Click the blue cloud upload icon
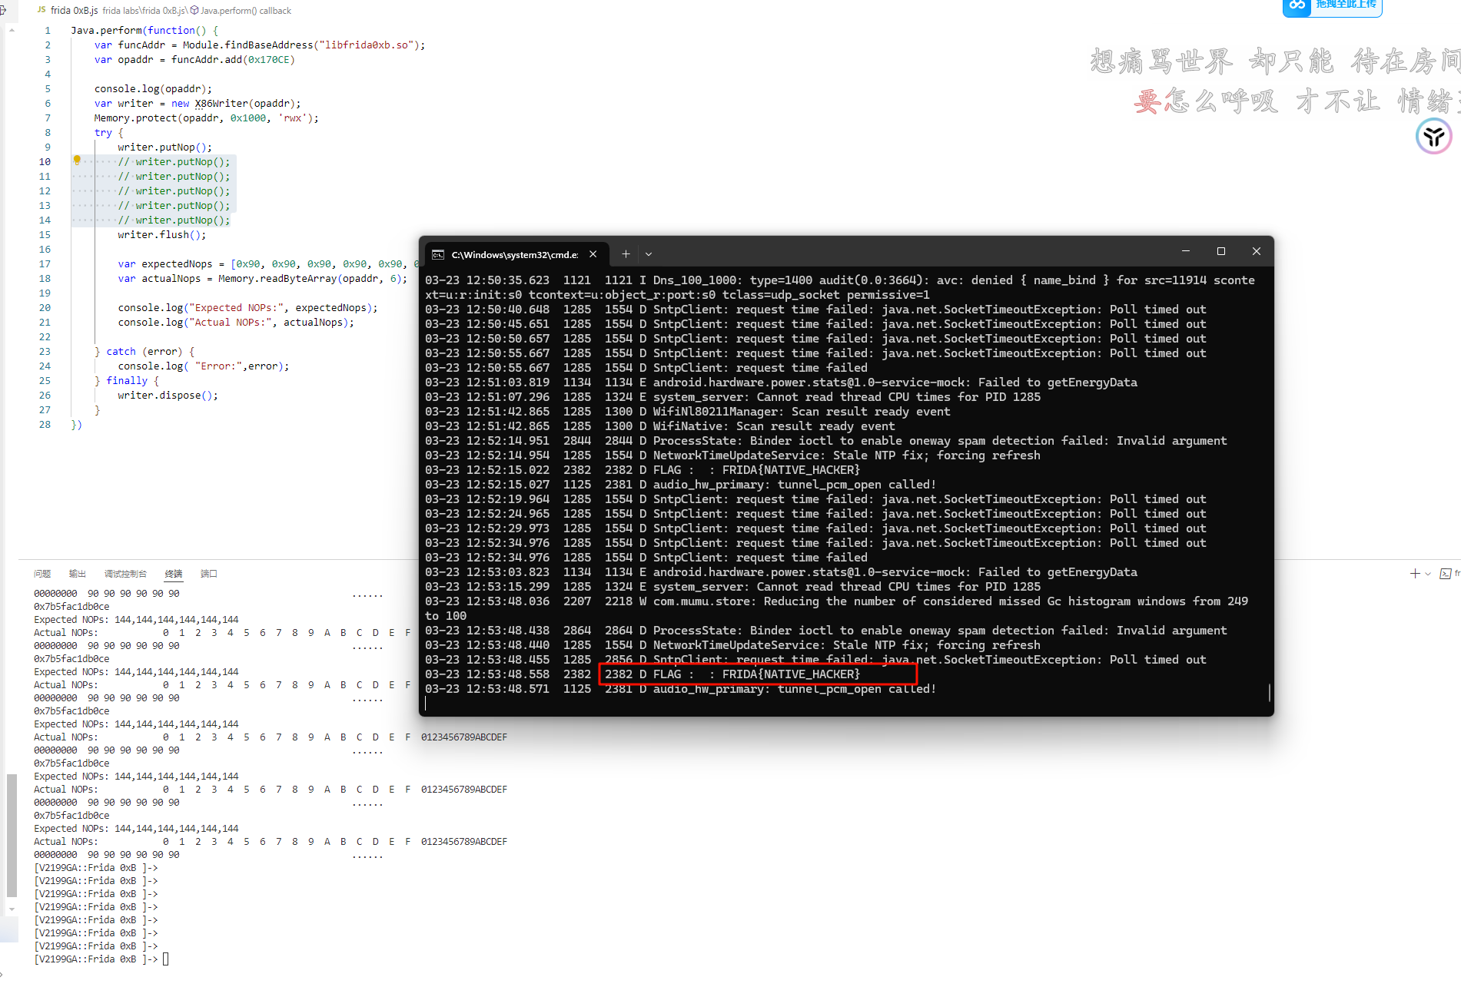This screenshot has width=1461, height=987. 1297,6
